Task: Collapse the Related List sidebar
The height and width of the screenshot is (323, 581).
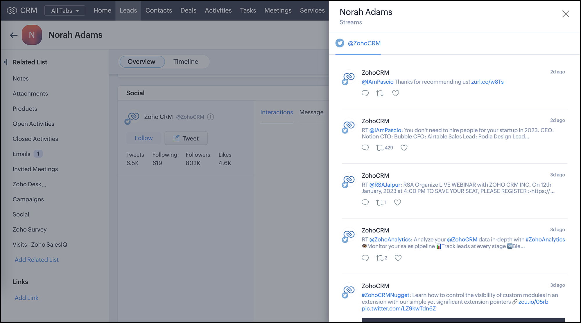Action: point(6,62)
